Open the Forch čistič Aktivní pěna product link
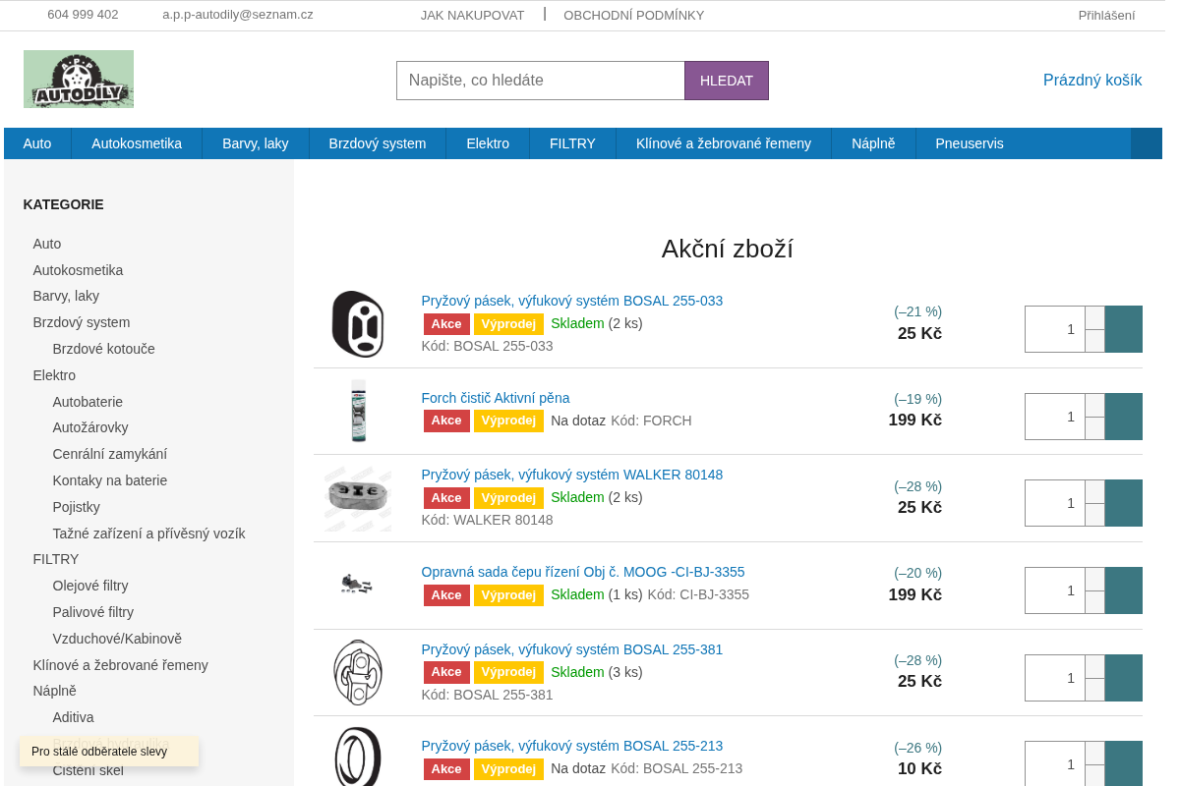1180x786 pixels. coord(496,398)
